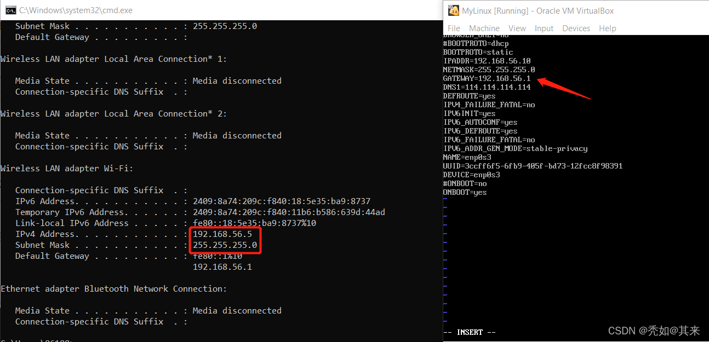Click the MyLinux VirtualBox title bar text

pyautogui.click(x=538, y=10)
